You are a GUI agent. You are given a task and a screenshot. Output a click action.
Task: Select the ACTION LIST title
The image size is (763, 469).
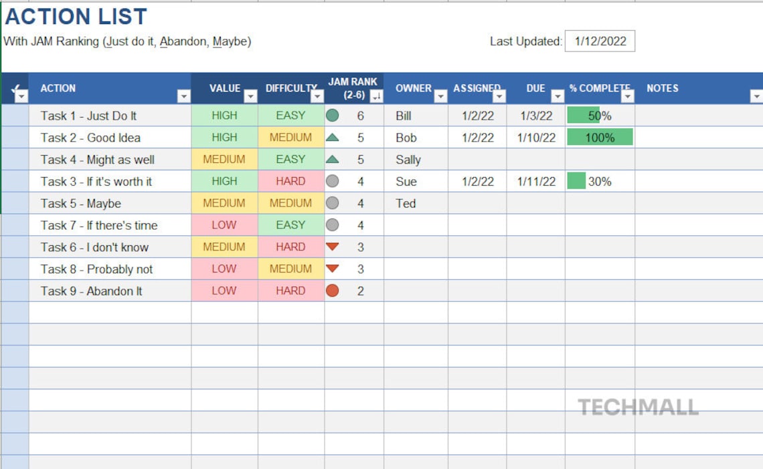click(x=76, y=17)
